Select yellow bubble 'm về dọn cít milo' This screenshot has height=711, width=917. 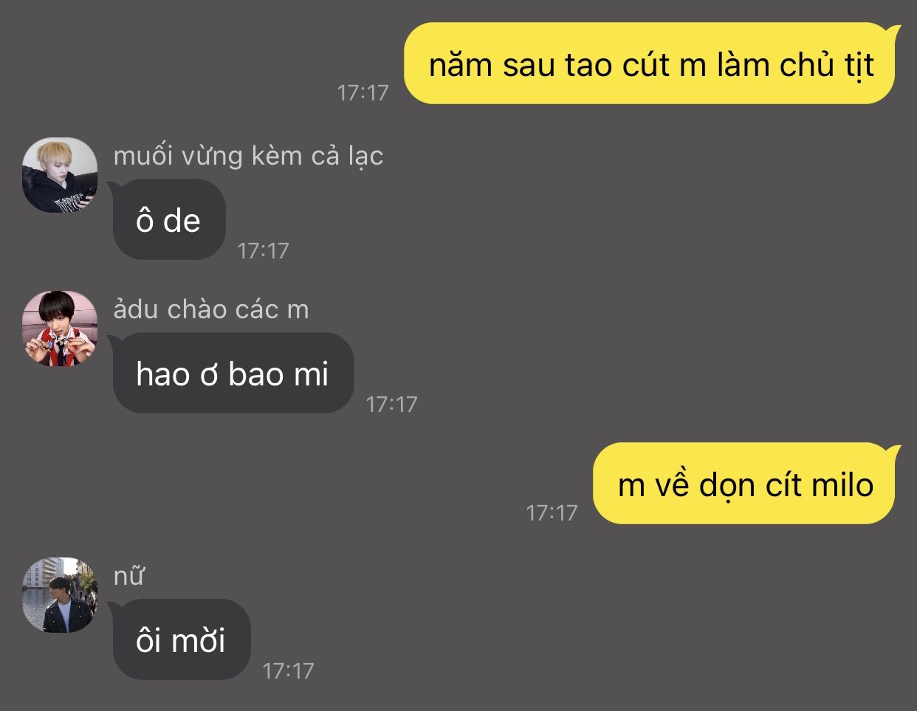(x=745, y=484)
